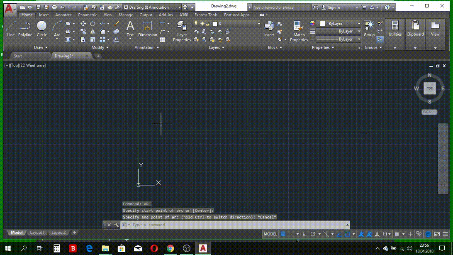Select the Circle tool
Image resolution: width=453 pixels, height=255 pixels.
click(x=41, y=29)
